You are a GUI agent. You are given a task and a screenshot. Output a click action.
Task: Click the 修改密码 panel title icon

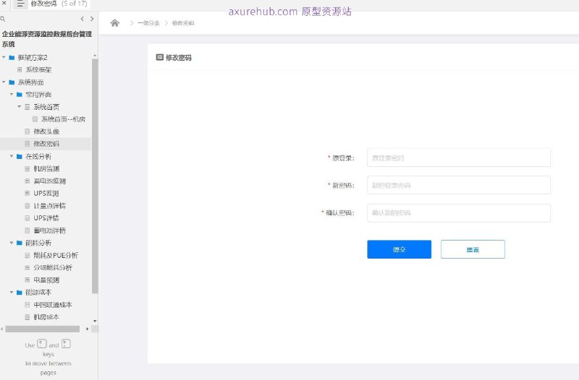159,57
